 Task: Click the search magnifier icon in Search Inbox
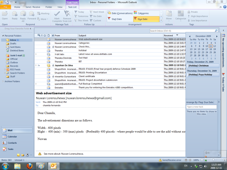point(216,31)
